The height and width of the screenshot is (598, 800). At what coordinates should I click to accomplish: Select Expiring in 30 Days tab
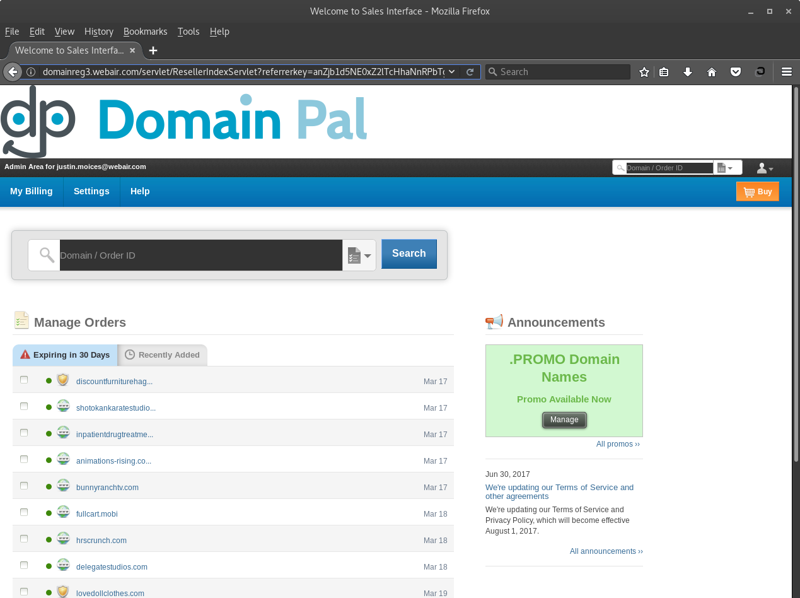(x=65, y=355)
